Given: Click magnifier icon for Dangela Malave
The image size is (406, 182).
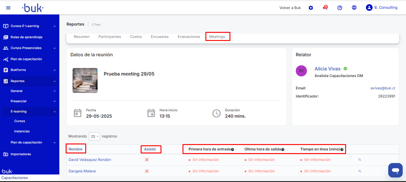Looking at the screenshot, I should (x=360, y=171).
